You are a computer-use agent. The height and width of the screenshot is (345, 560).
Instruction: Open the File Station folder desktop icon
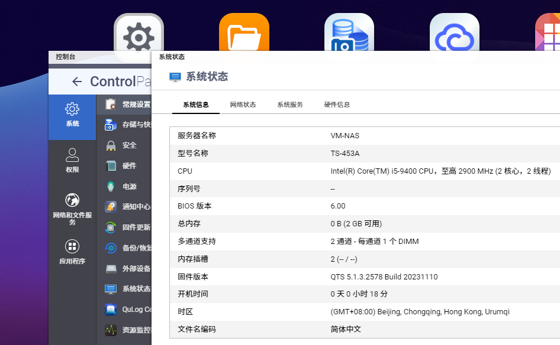coord(244,32)
